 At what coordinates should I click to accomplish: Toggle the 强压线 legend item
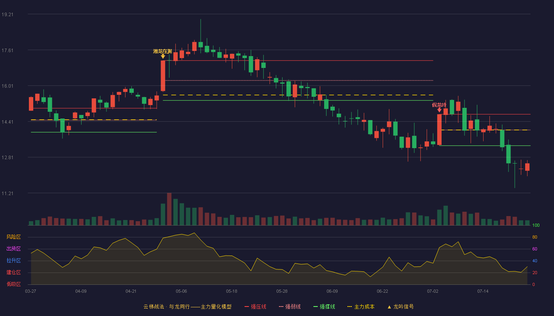coord(255,307)
